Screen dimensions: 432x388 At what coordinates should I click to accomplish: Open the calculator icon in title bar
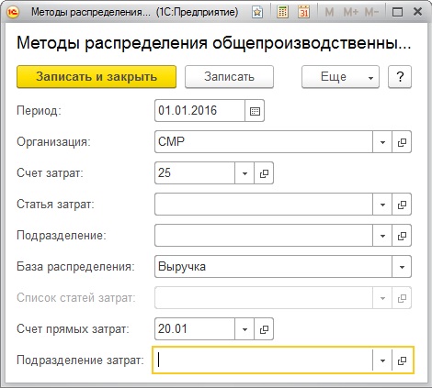tap(282, 12)
